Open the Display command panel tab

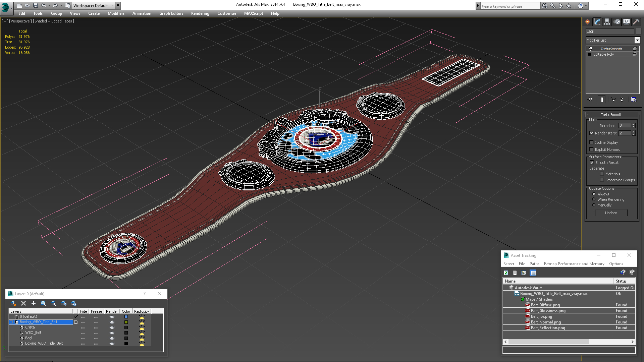point(627,22)
